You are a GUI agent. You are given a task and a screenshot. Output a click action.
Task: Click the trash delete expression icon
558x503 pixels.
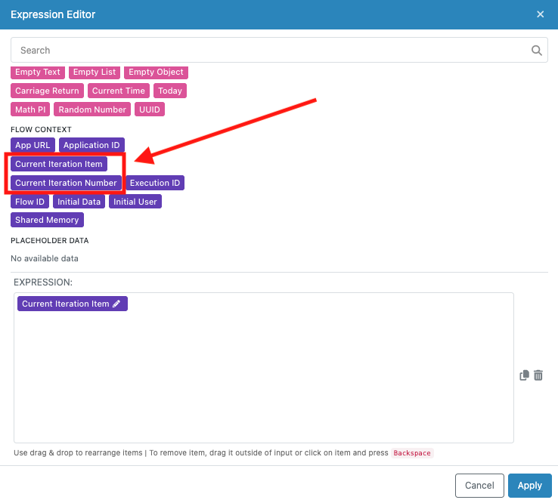tap(538, 375)
